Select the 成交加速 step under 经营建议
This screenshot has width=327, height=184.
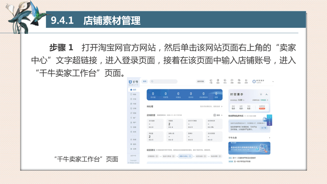pyautogui.click(x=201, y=156)
